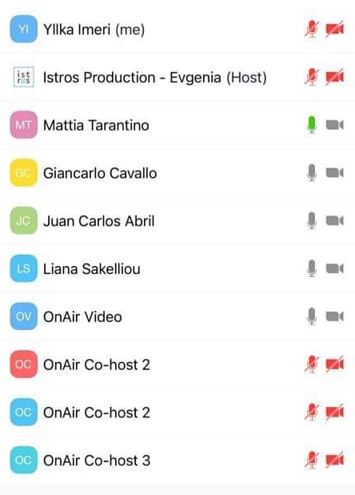Click the muted microphone icon for Yllka Imeri

(x=312, y=29)
